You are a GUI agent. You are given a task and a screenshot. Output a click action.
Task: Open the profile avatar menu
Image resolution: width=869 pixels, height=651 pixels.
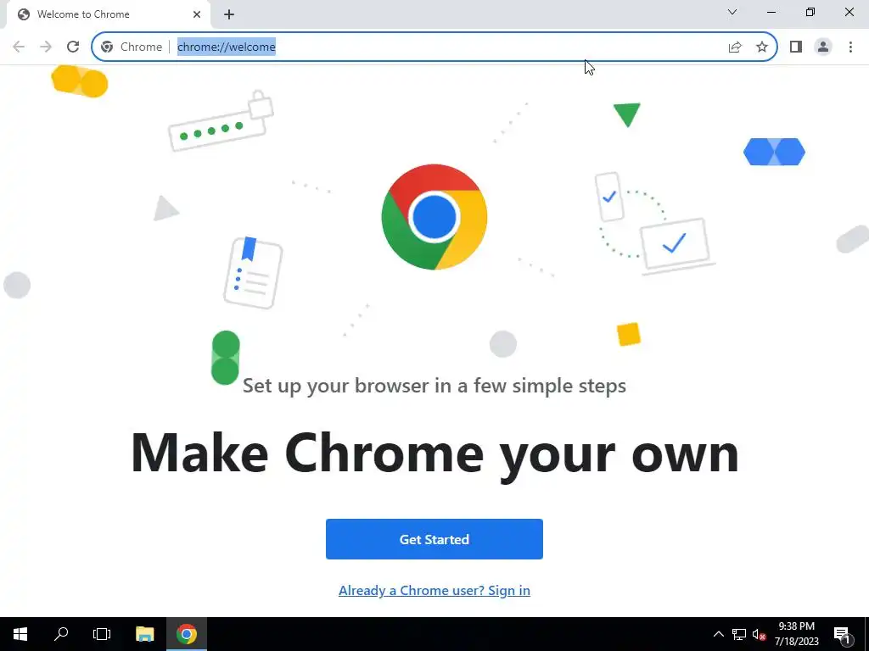pyautogui.click(x=823, y=47)
